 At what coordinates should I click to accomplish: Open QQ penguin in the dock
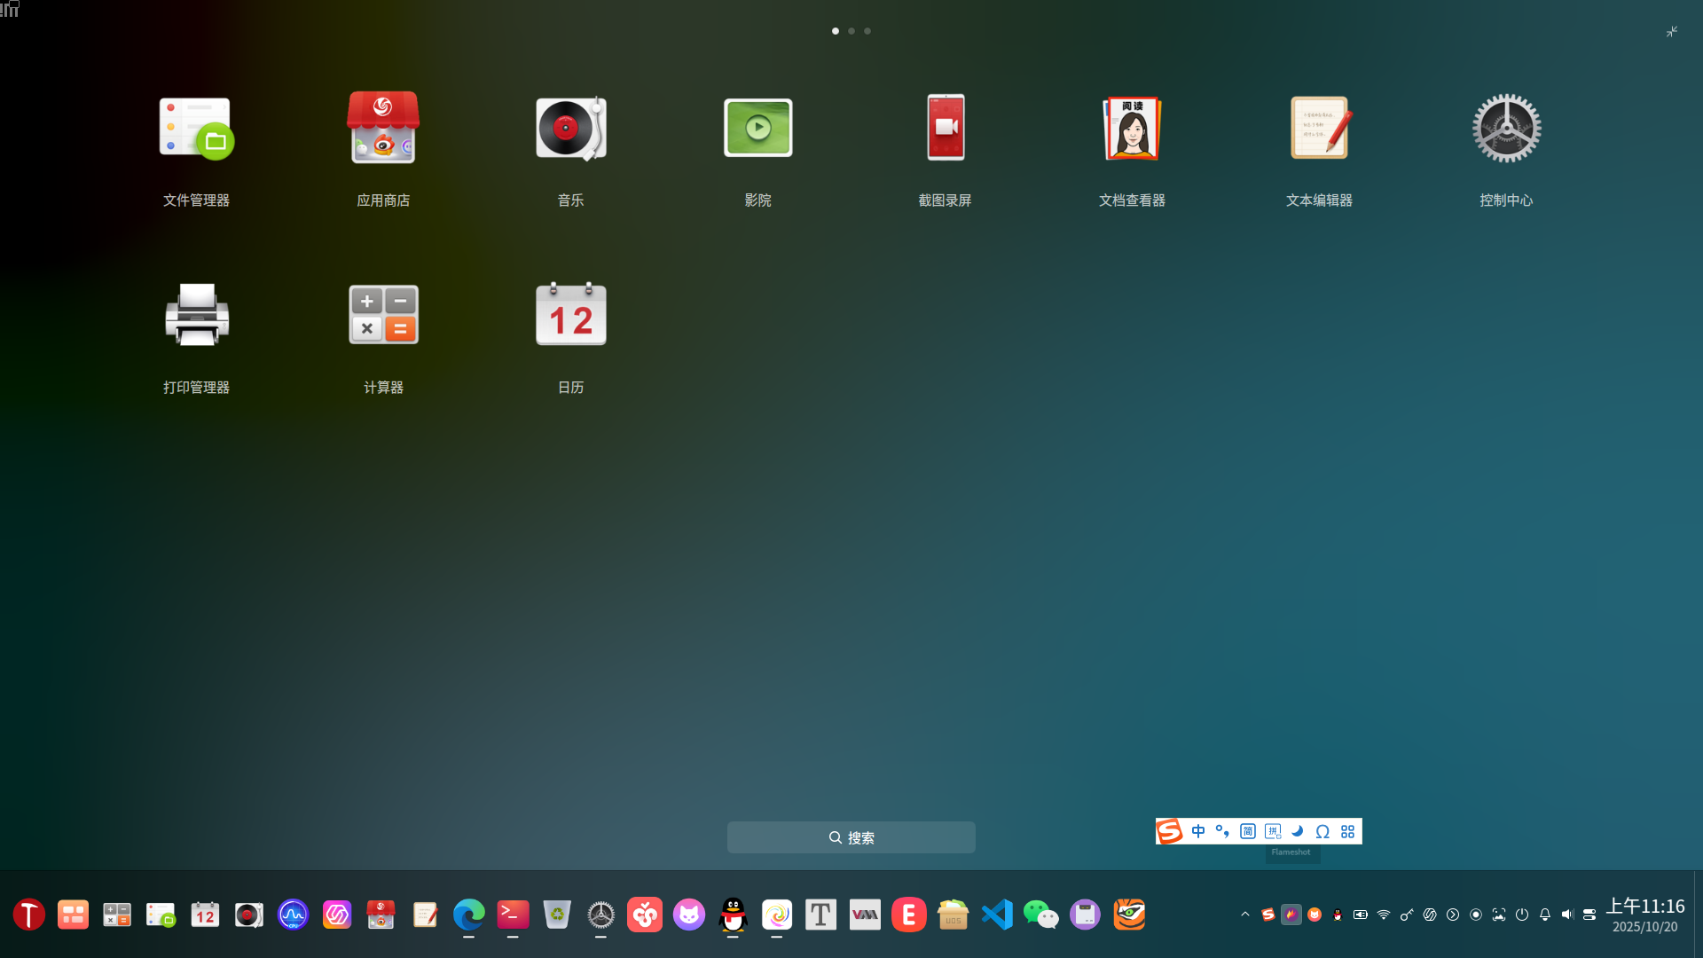(733, 915)
